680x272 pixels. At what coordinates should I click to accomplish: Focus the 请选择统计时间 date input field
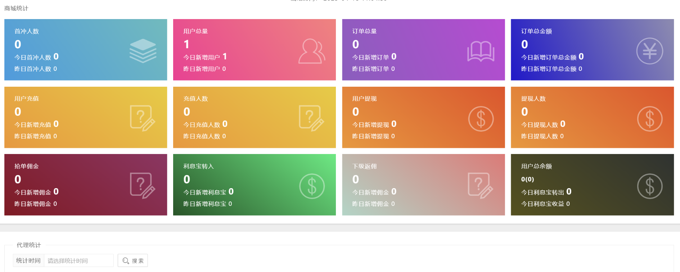pyautogui.click(x=78, y=260)
